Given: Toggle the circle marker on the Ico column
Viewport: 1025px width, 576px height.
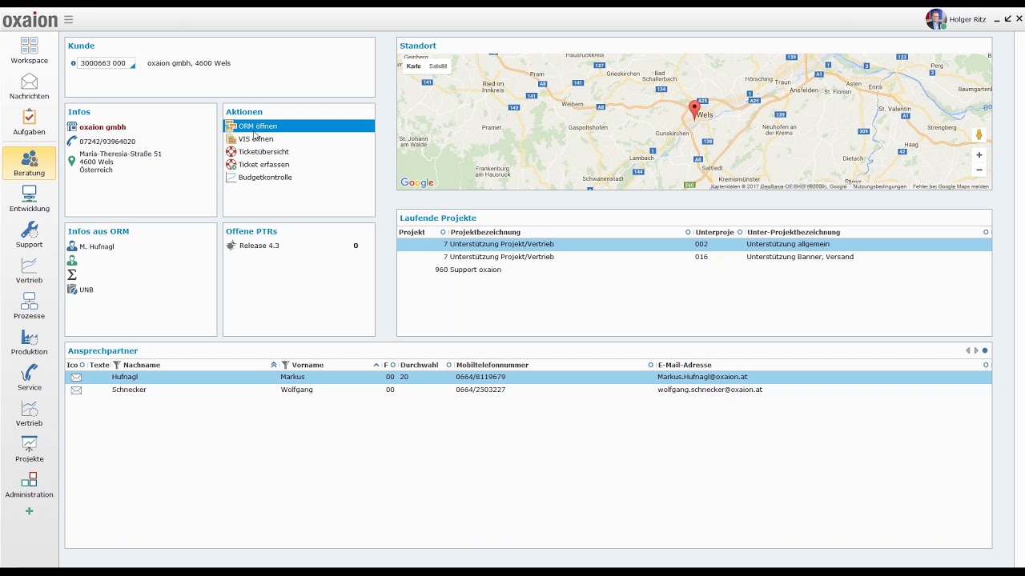Looking at the screenshot, I should click(82, 365).
